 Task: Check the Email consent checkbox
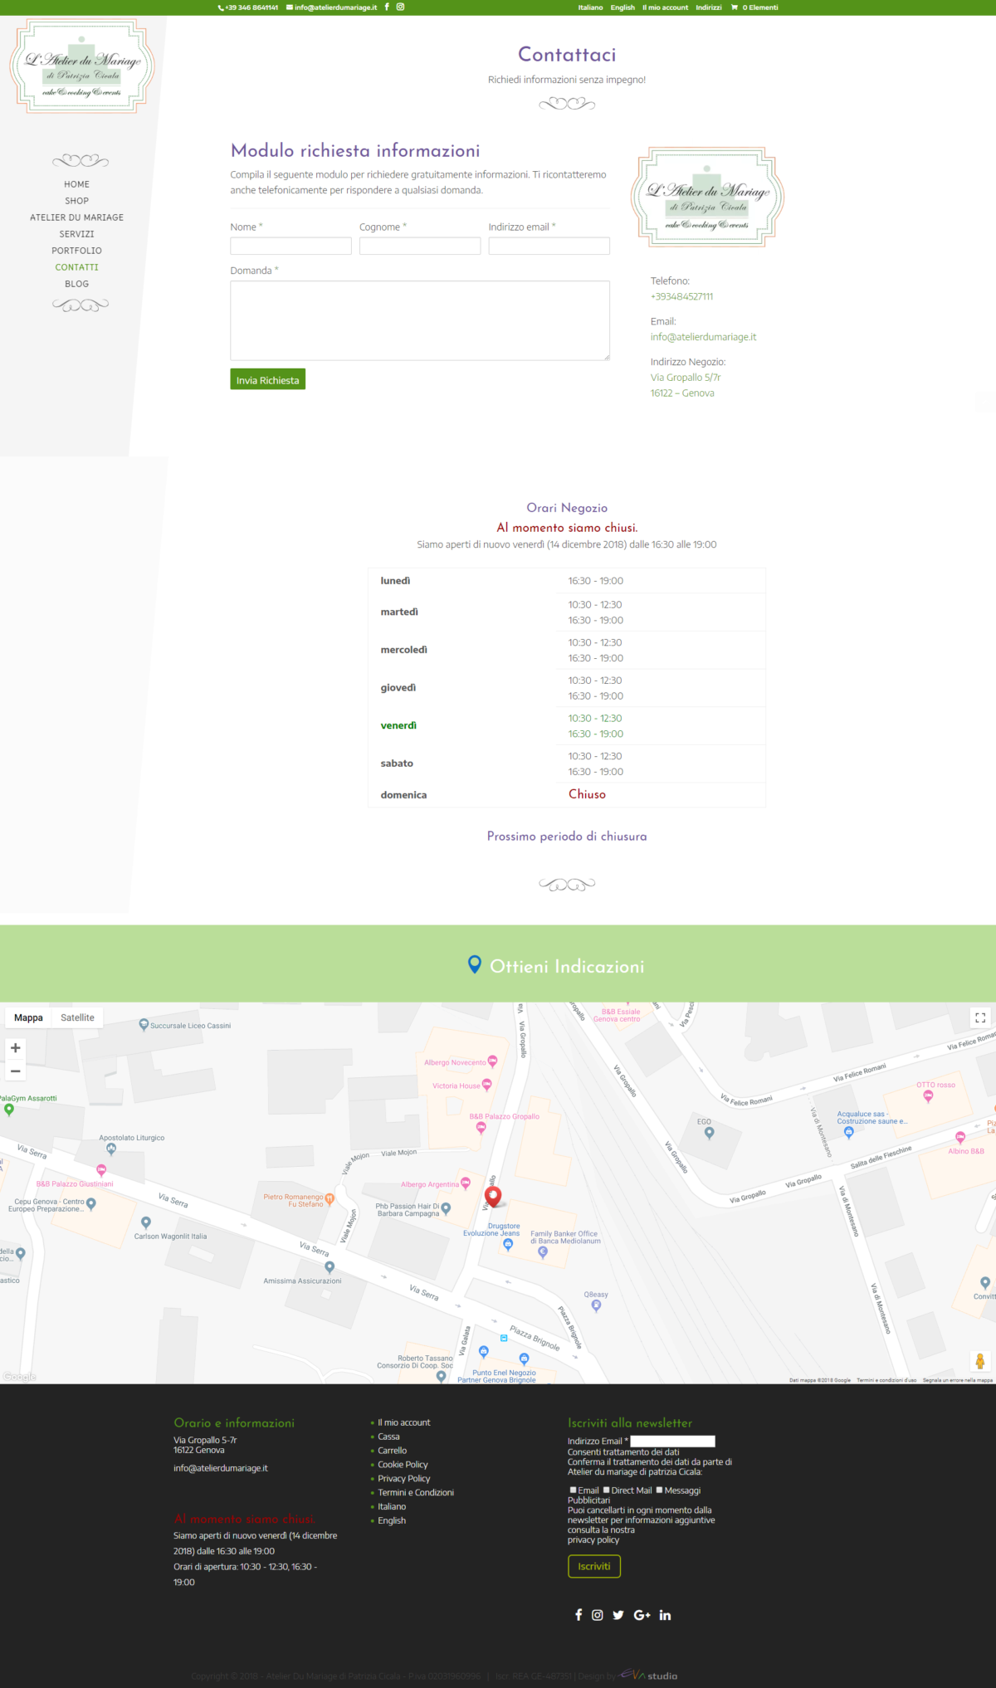tap(573, 1490)
